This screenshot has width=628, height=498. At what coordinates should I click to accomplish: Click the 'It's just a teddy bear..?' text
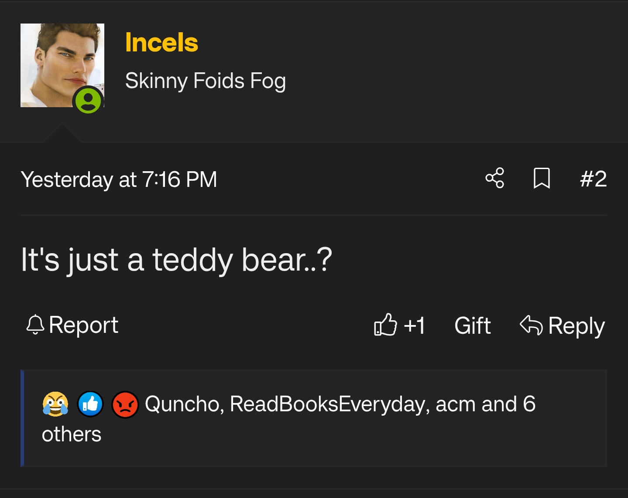[176, 260]
